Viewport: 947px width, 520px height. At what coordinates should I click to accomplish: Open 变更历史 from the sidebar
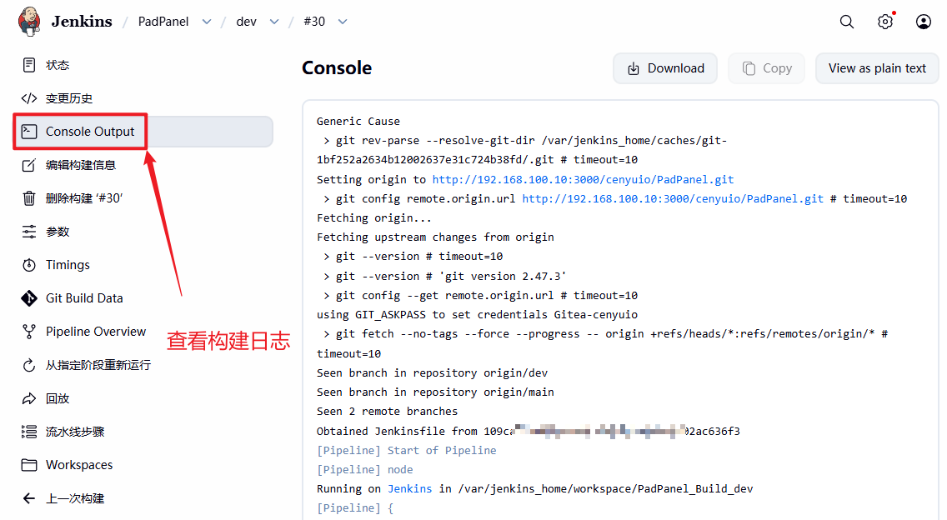[x=69, y=98]
